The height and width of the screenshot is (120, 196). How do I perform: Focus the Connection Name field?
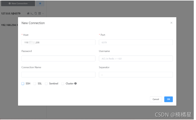pos(58,74)
